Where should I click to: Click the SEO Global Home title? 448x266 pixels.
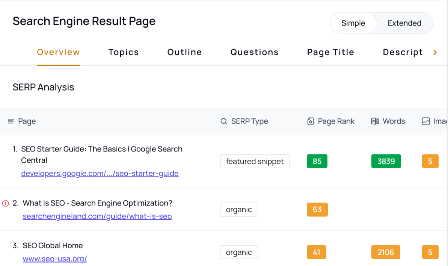[x=53, y=245]
